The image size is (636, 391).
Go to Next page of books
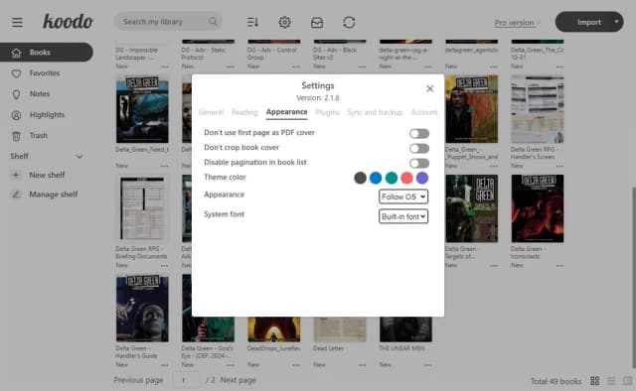pyautogui.click(x=238, y=380)
